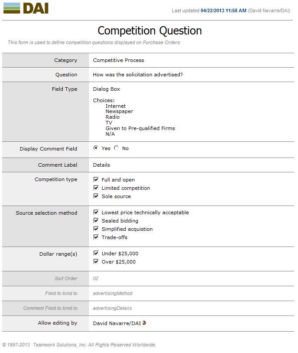Uncheck the Trade-offs checkbox

96,237
